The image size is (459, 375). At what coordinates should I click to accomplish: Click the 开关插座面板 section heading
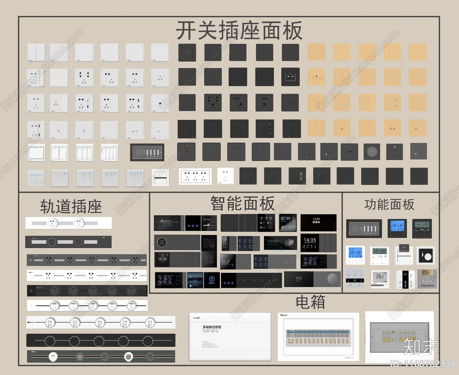pyautogui.click(x=239, y=30)
